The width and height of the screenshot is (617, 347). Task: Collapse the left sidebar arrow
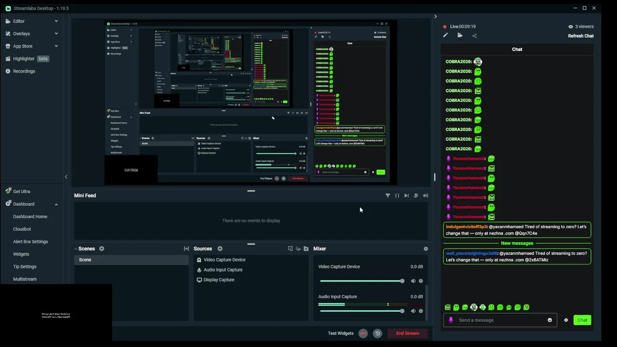pos(66,177)
